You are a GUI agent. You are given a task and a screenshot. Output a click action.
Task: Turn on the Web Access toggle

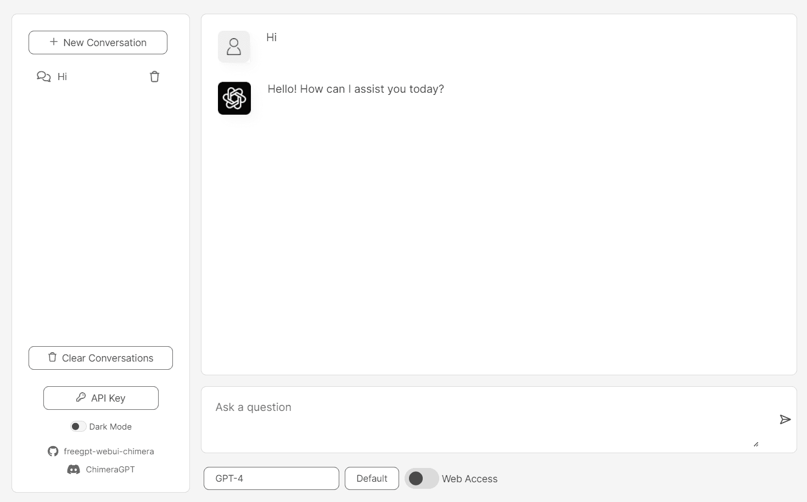tap(421, 478)
